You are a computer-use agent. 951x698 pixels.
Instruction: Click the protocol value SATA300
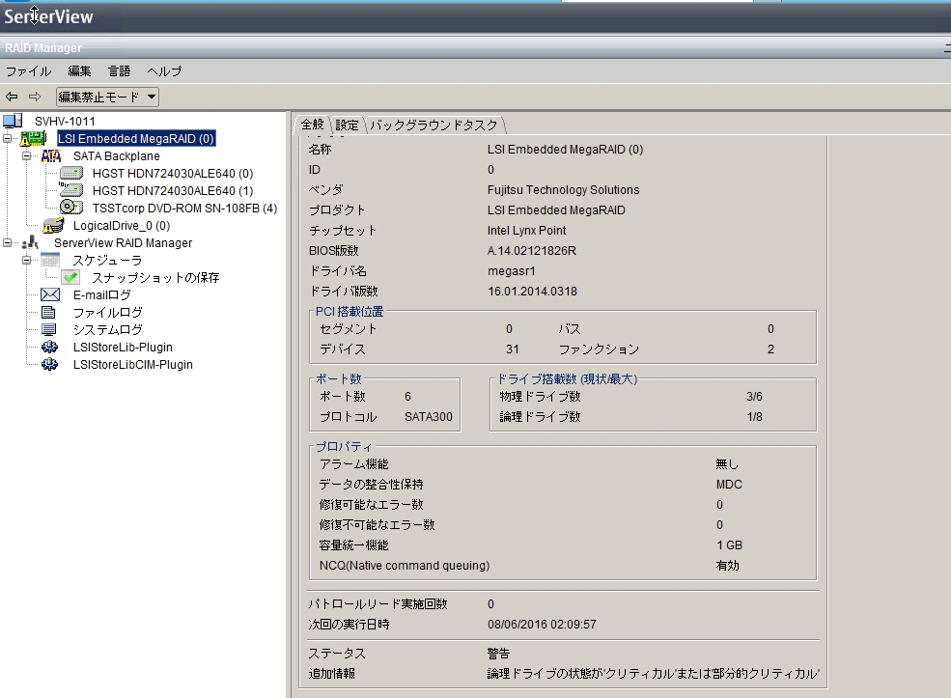429,417
